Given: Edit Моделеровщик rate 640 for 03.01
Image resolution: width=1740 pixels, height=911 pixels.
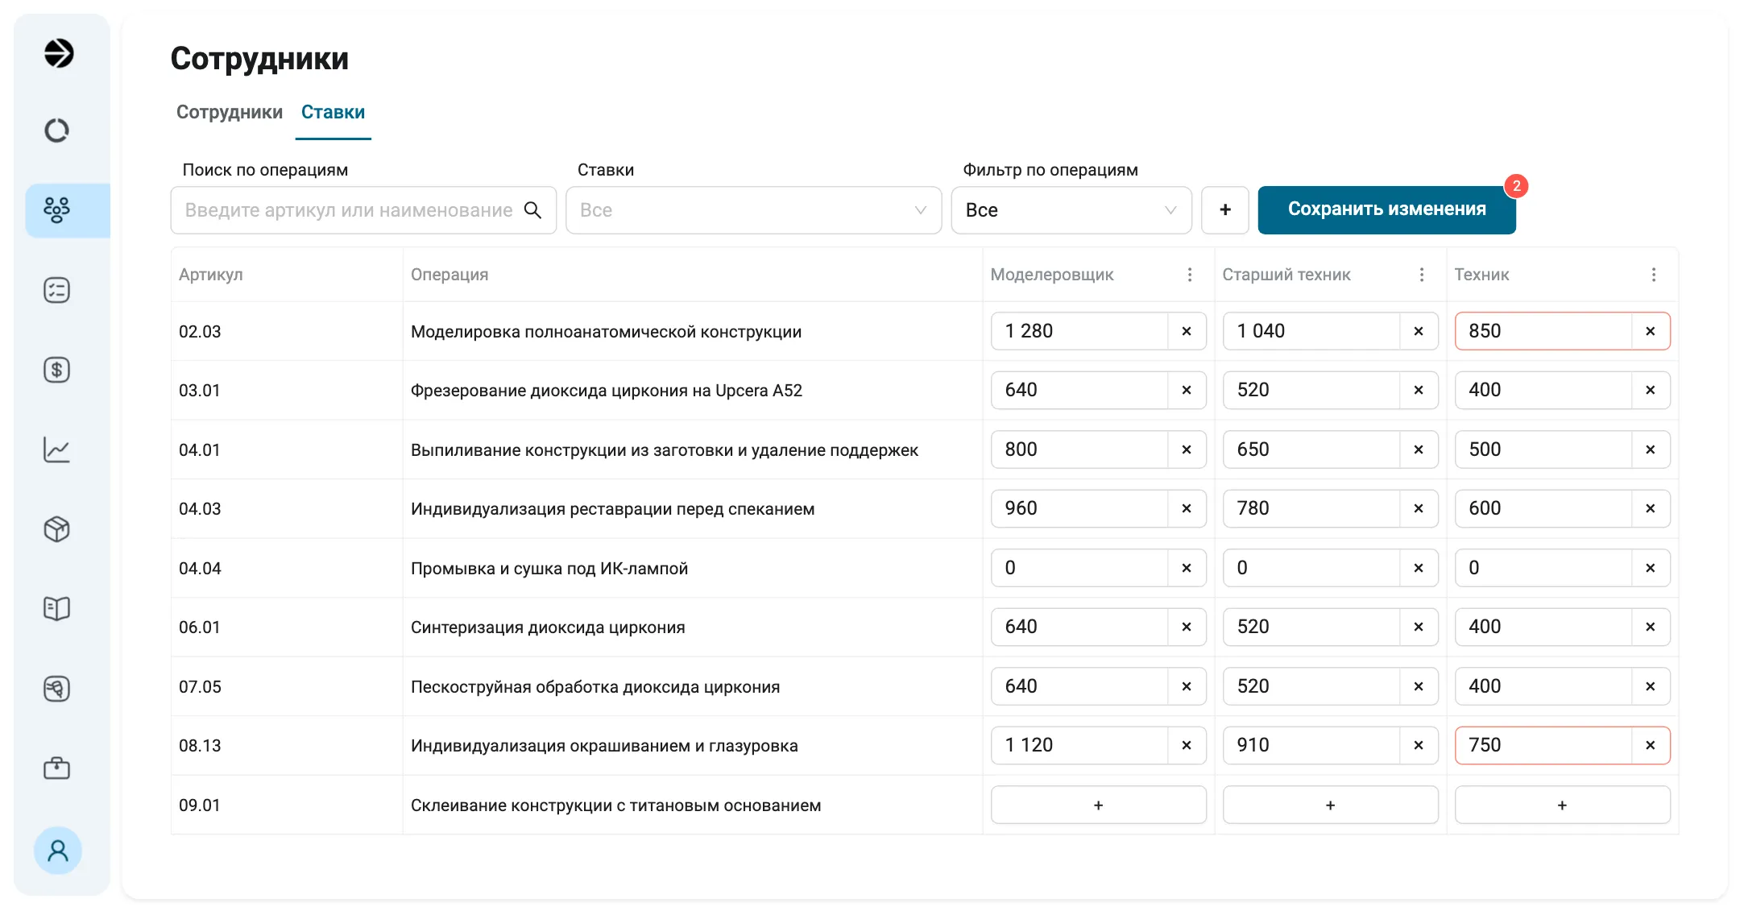Looking at the screenshot, I should point(1079,390).
